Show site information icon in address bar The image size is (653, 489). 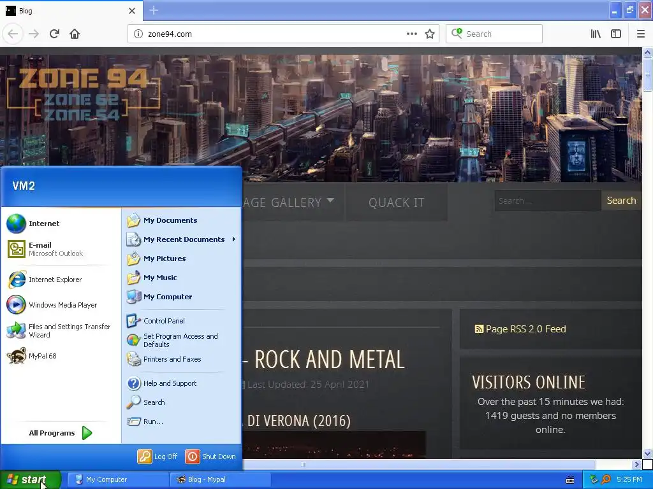138,34
